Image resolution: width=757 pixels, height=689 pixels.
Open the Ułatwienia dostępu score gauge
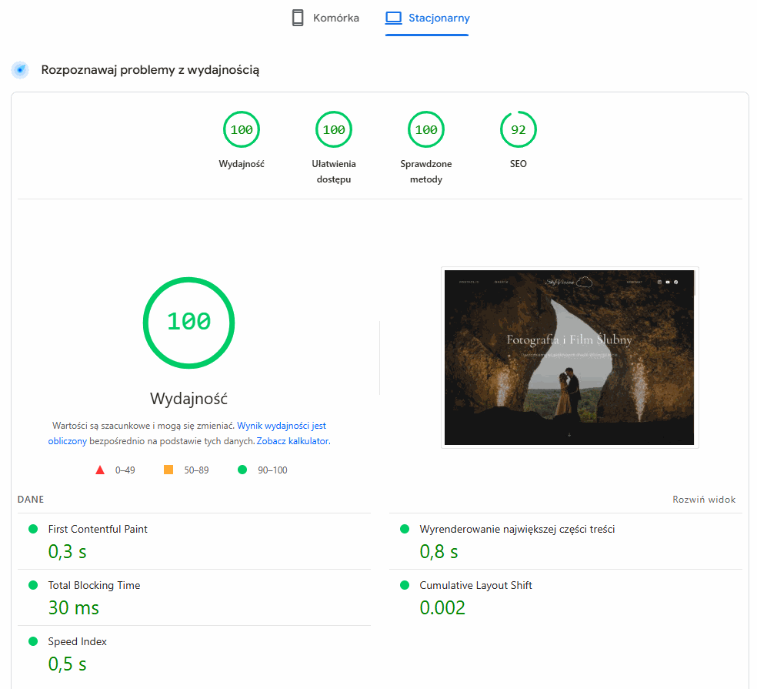point(334,129)
